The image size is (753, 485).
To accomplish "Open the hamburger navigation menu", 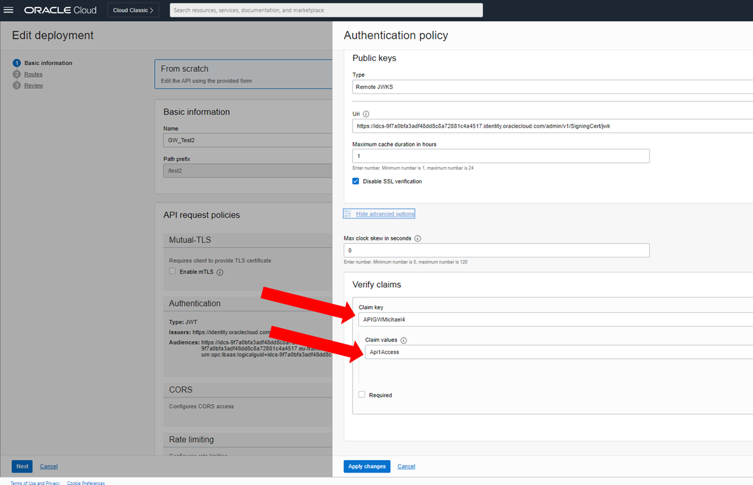I will (9, 10).
